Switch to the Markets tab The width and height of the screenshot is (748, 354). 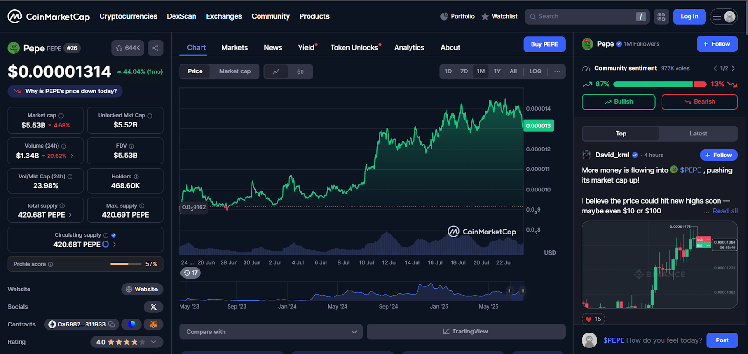coord(235,48)
